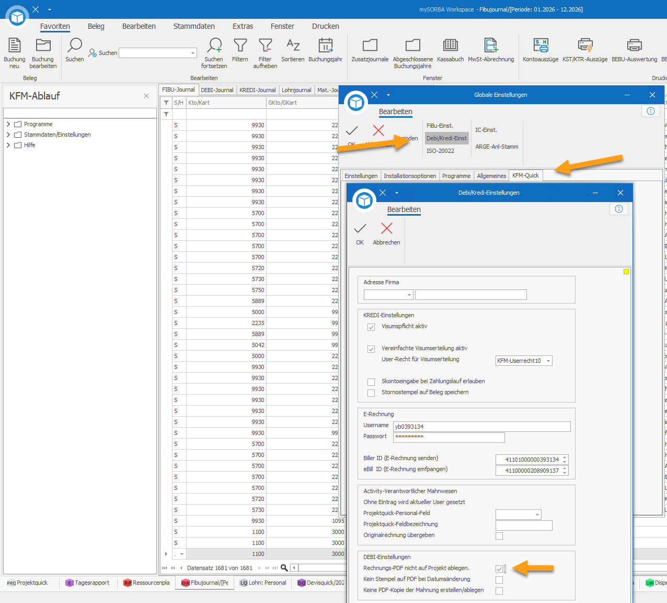The height and width of the screenshot is (603, 667).
Task: Click red X icon in Globale Einstellungen ribbon
Action: click(378, 130)
